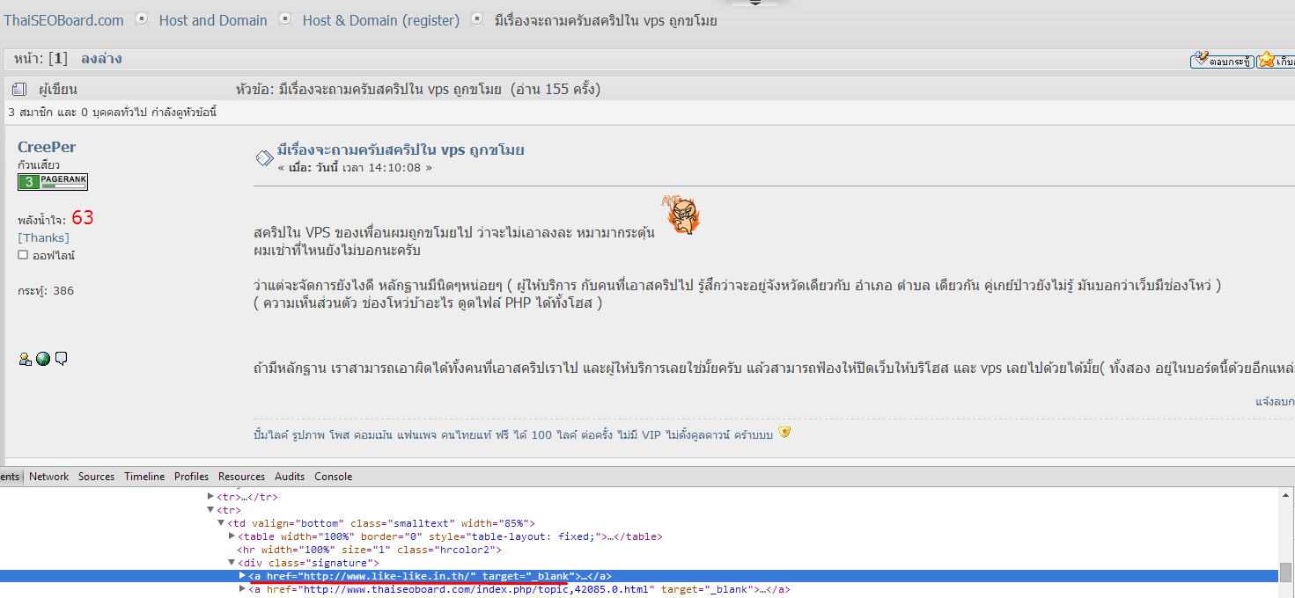This screenshot has width=1295, height=598.
Task: Open CreePer's profile via person icon
Action: 25,358
